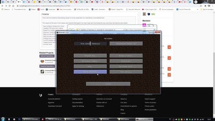Open the Bukkit + Spigot bookmark
The width and height of the screenshot is (215, 121).
coord(116,9)
